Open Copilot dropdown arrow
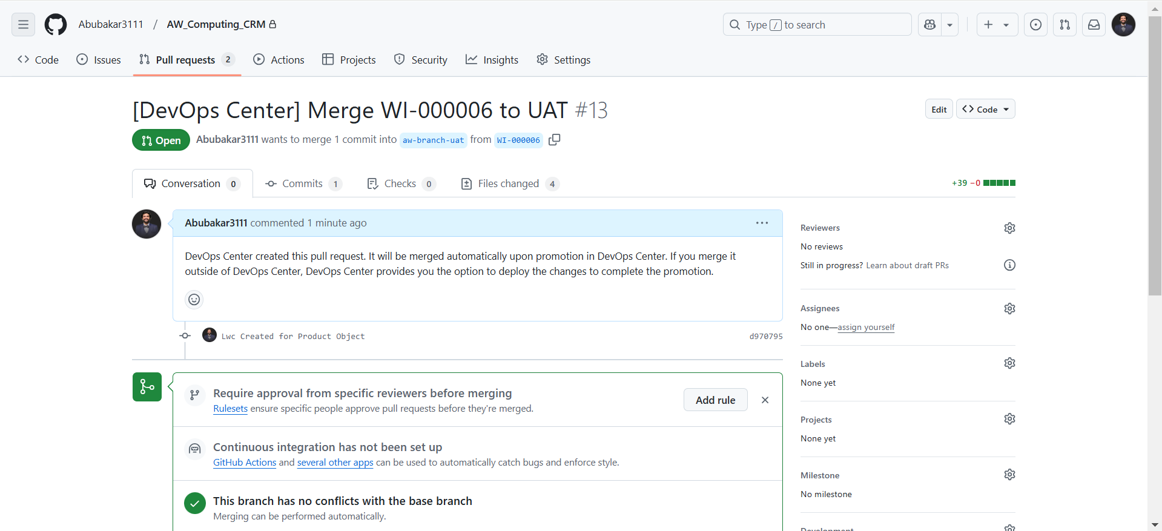This screenshot has height=531, width=1162. [x=950, y=25]
